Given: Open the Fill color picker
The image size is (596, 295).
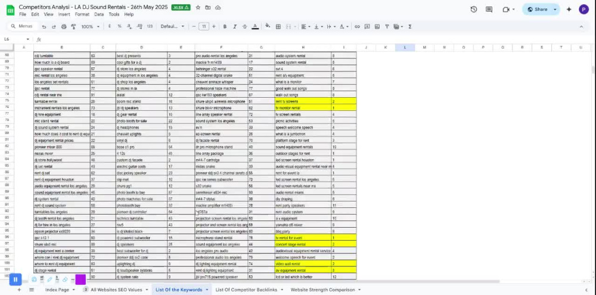Looking at the screenshot, I should click(268, 26).
